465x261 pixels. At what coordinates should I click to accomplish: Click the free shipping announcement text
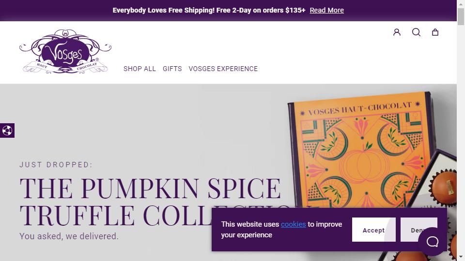(209, 10)
